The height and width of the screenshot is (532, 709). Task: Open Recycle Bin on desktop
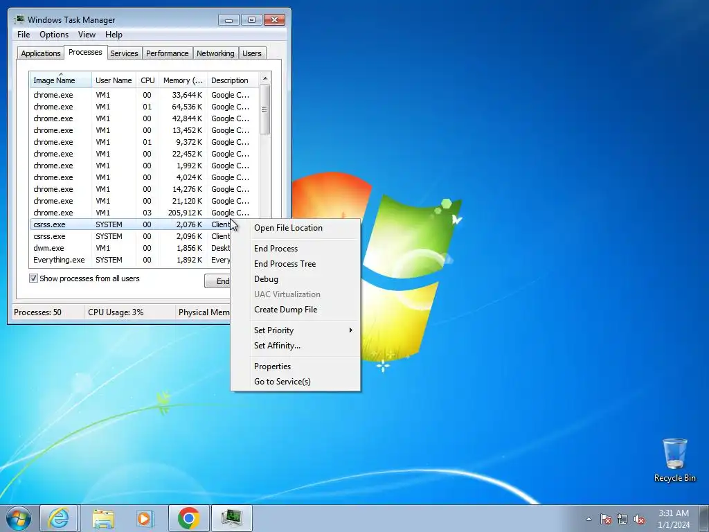point(674,460)
